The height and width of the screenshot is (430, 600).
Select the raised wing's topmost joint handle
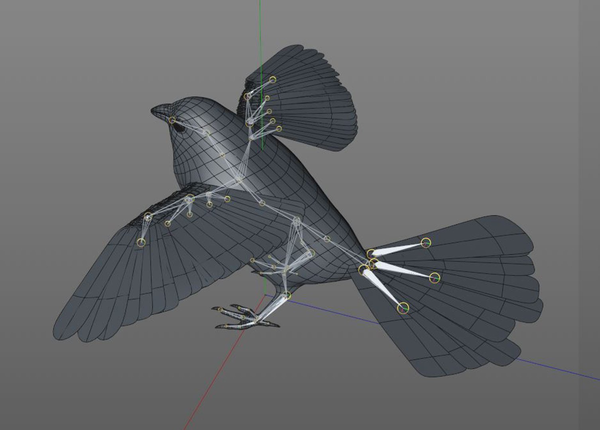coord(273,80)
